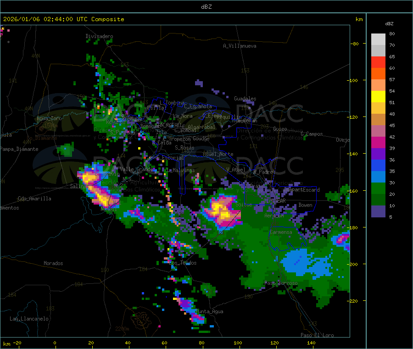Click the Guadales place label
413x349 pixels.
[245, 99]
